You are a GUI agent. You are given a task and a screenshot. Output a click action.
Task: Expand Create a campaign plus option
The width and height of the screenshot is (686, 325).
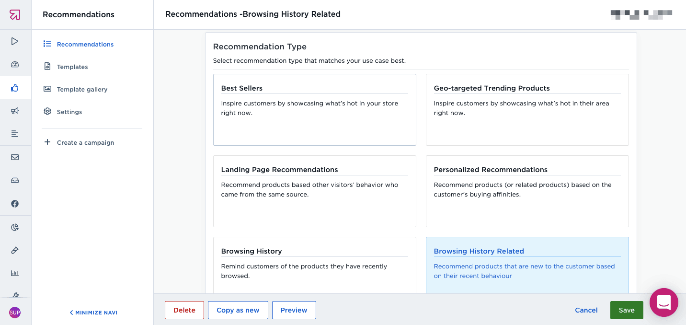click(79, 142)
